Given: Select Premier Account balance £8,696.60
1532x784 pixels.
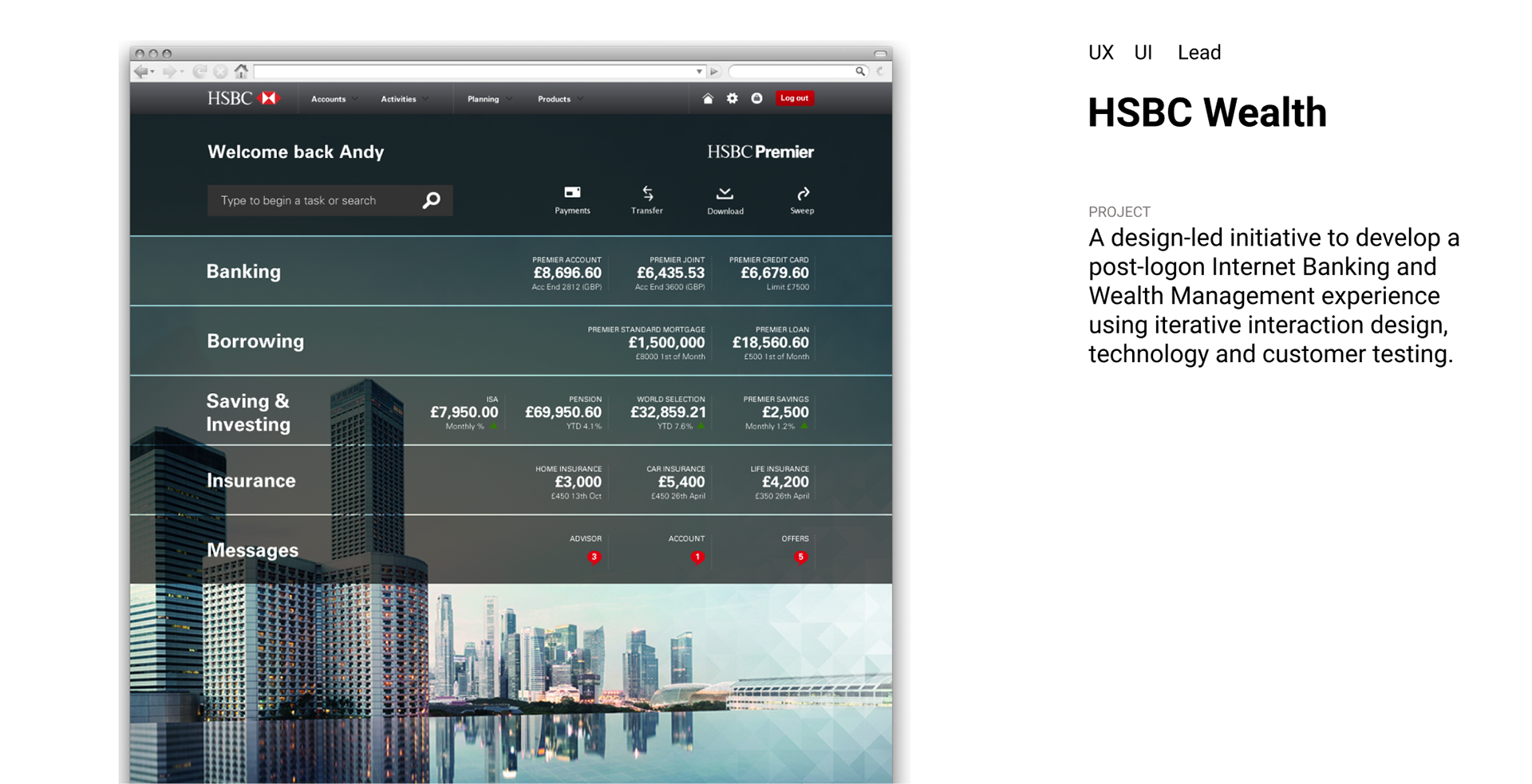Looking at the screenshot, I should click(567, 274).
